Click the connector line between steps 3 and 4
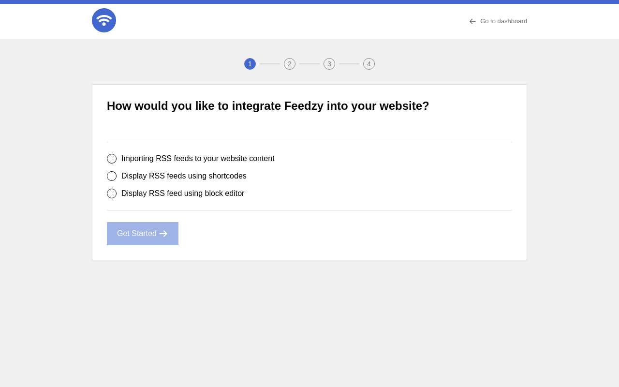This screenshot has width=619, height=387. pyautogui.click(x=349, y=64)
